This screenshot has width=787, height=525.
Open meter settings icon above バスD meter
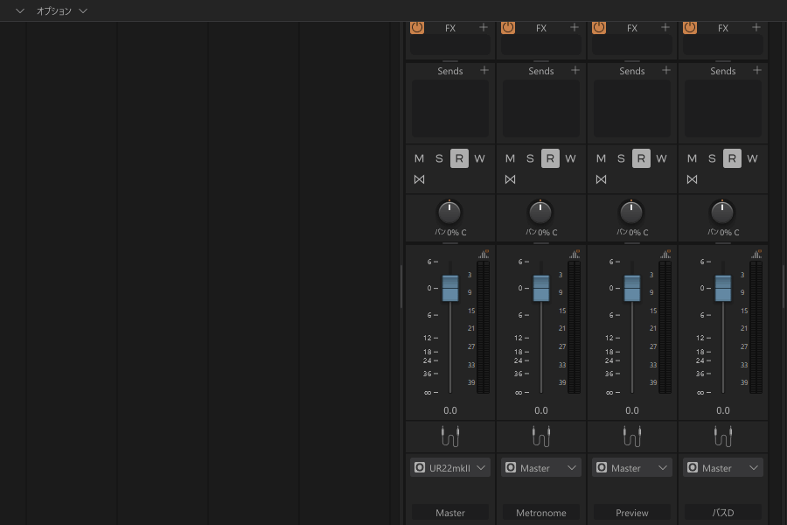click(x=756, y=255)
